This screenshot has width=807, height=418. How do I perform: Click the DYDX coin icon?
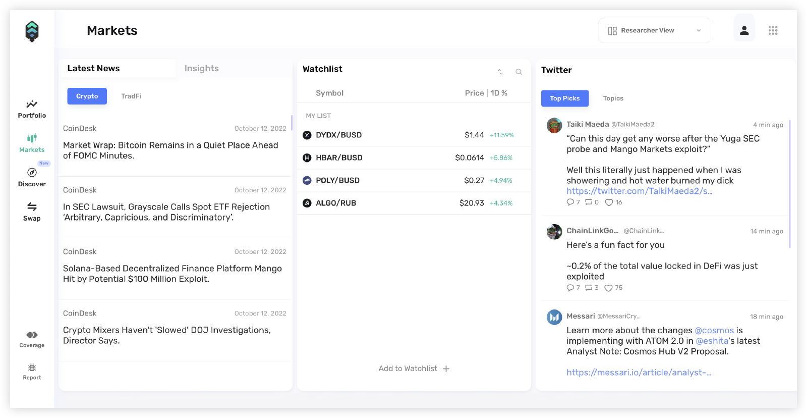(x=307, y=135)
